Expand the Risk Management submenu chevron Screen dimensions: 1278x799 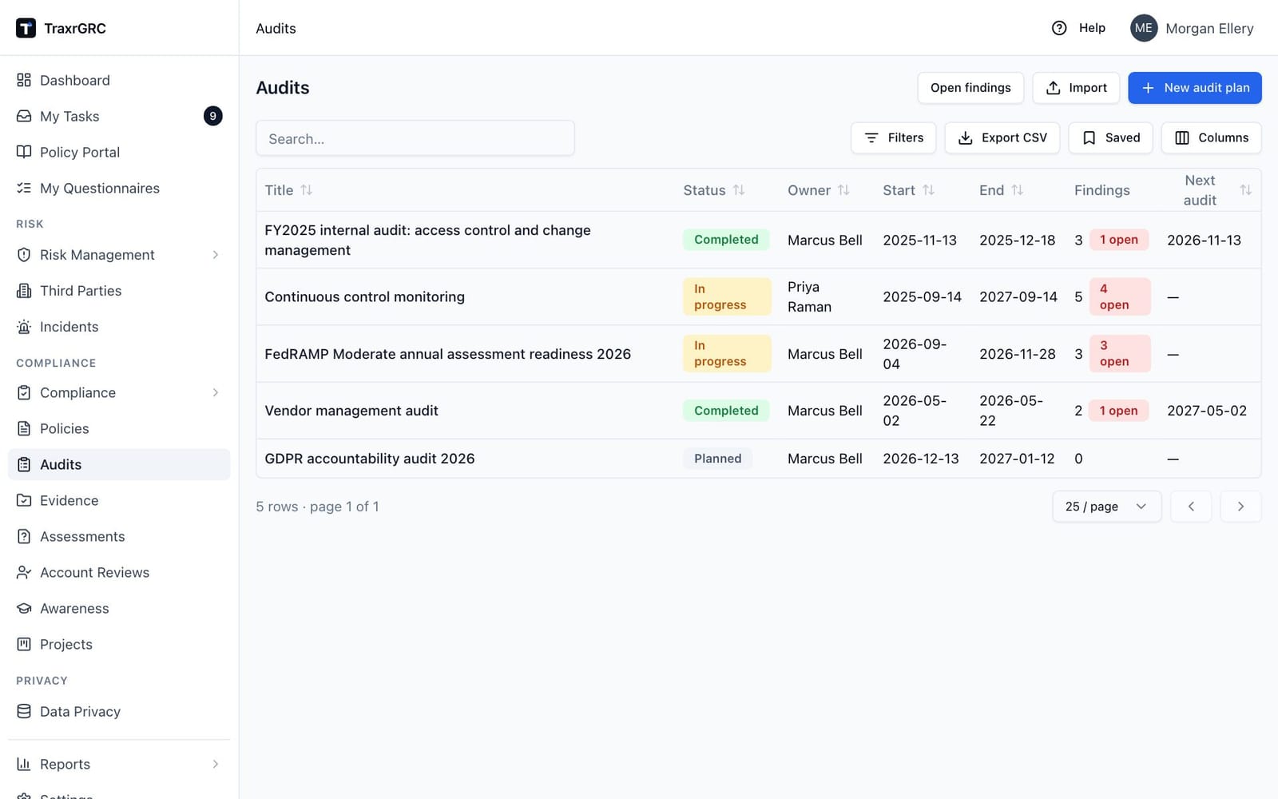click(216, 254)
